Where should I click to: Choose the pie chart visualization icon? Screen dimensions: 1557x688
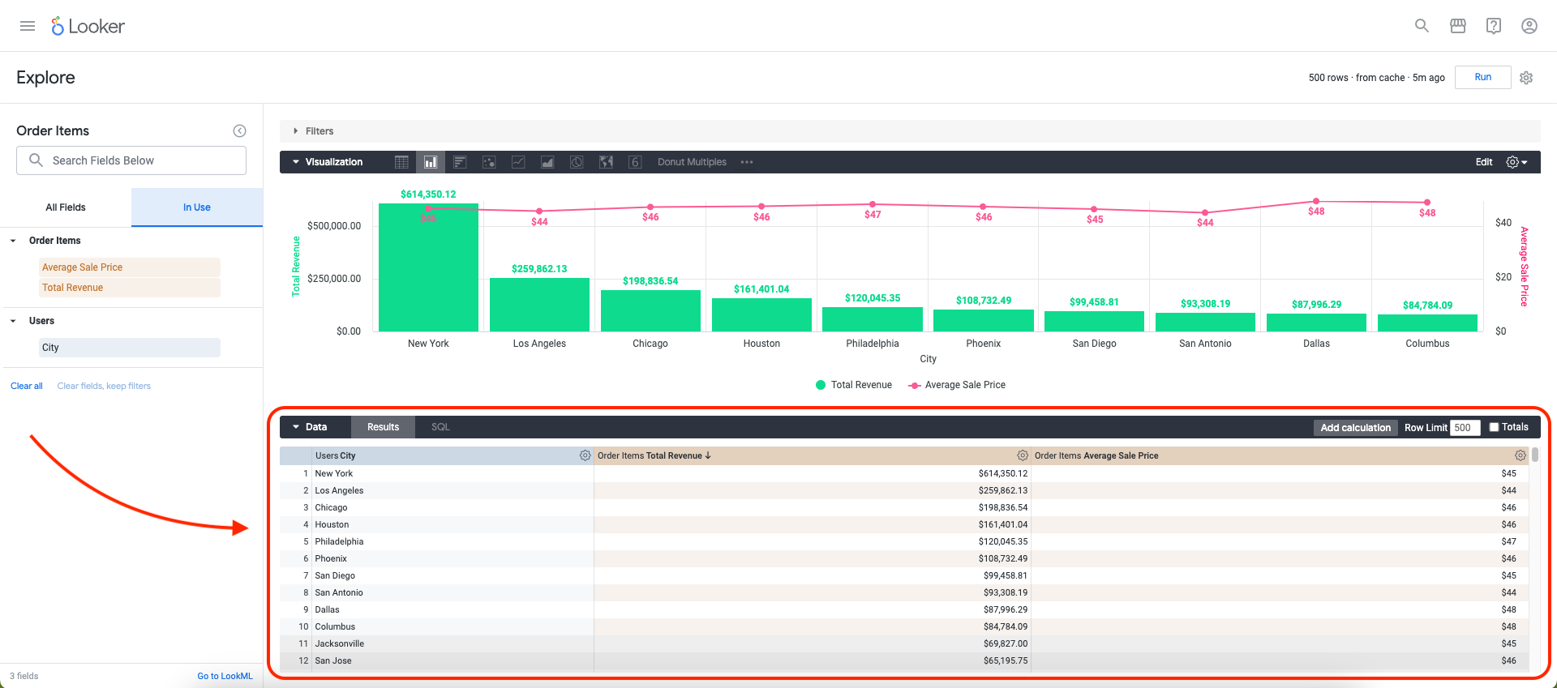click(577, 162)
